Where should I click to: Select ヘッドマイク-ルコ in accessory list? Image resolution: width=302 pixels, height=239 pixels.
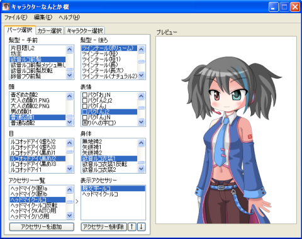(x=38, y=199)
